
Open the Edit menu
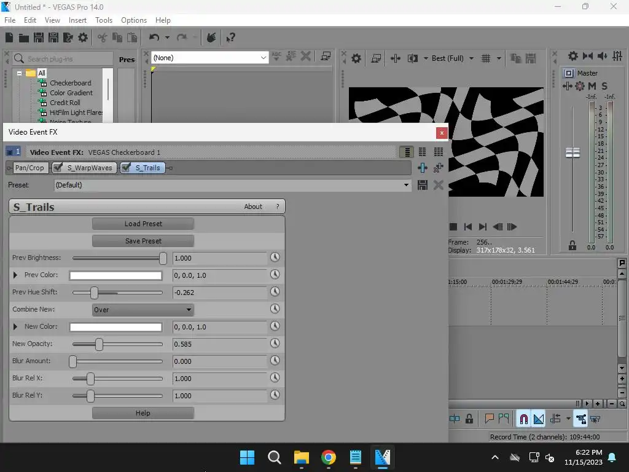pos(30,20)
